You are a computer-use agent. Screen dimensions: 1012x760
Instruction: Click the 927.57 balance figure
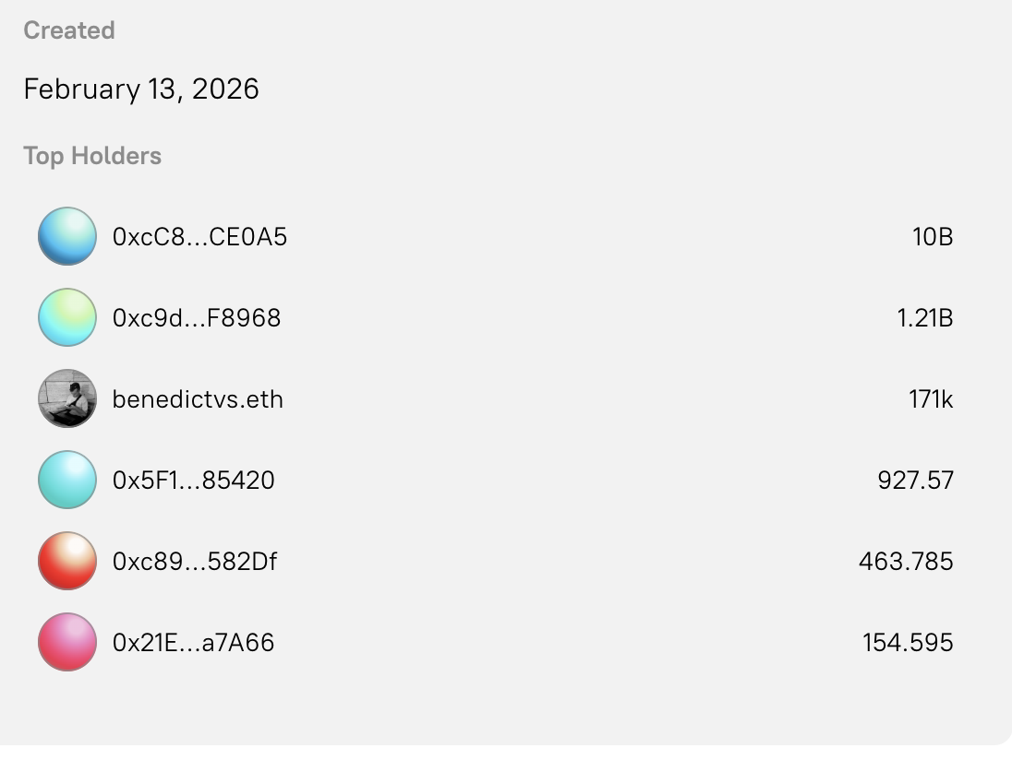pyautogui.click(x=915, y=480)
